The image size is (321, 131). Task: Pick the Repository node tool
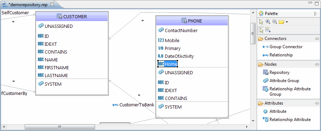click(276, 72)
